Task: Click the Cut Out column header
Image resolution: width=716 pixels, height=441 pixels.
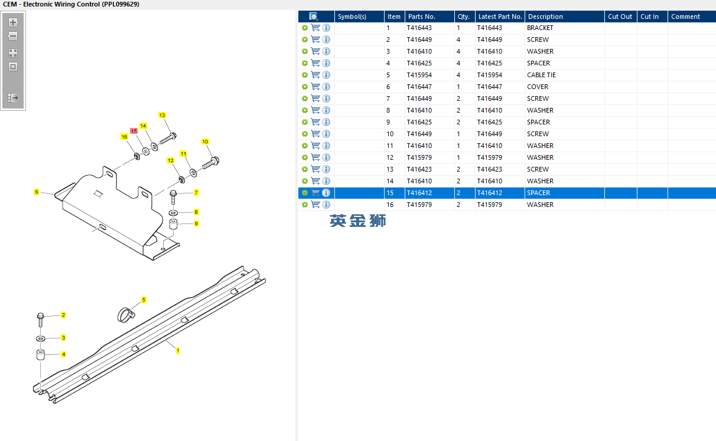Action: click(x=620, y=17)
